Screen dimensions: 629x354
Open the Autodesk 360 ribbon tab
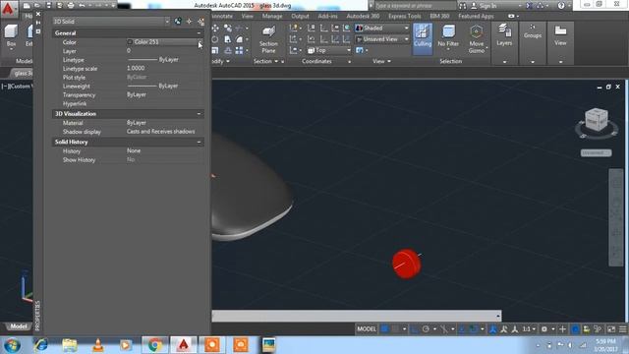pyautogui.click(x=363, y=16)
